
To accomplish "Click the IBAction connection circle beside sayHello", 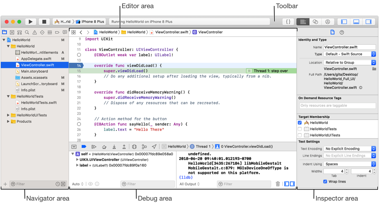I will point(79,124).
